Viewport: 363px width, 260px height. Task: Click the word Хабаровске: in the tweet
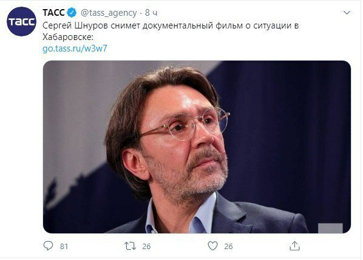pos(68,37)
